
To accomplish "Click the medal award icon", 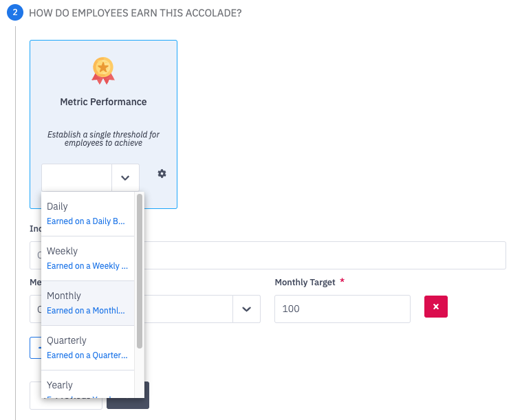I will pyautogui.click(x=103, y=71).
